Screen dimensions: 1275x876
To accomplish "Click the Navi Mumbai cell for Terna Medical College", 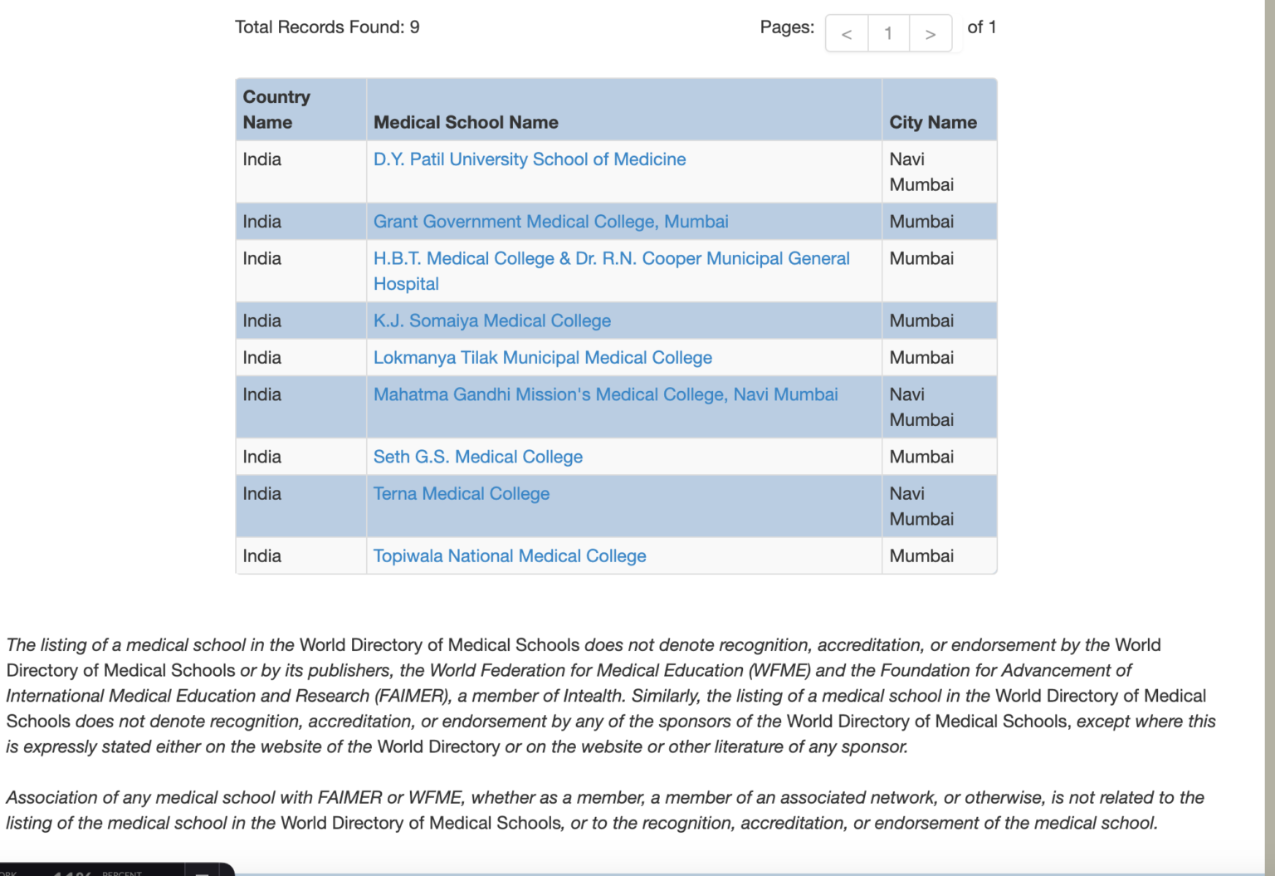I will (x=921, y=506).
